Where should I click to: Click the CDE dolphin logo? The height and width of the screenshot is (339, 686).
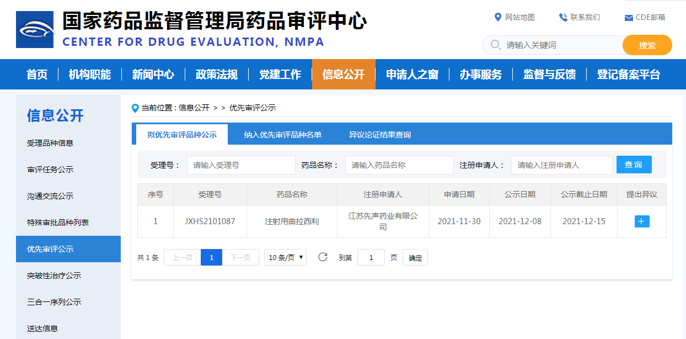(35, 29)
